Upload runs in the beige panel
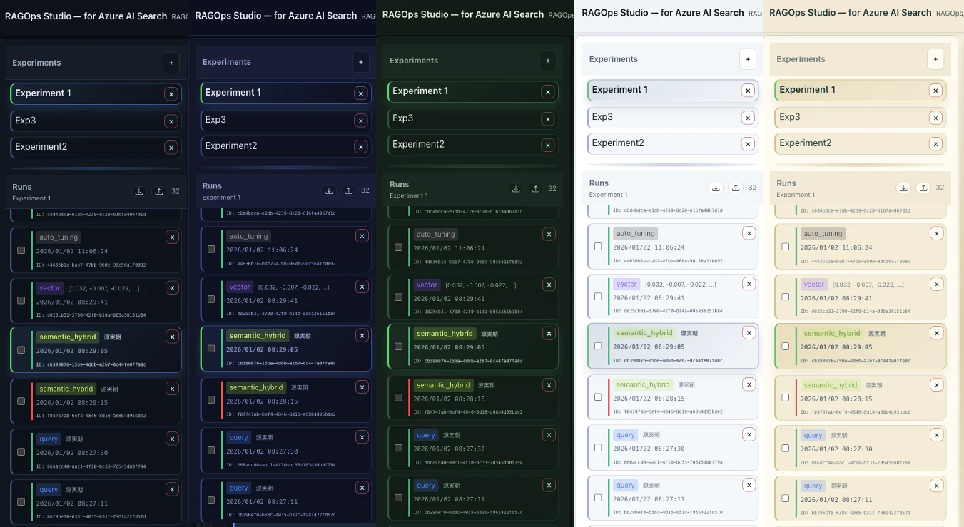 (923, 188)
